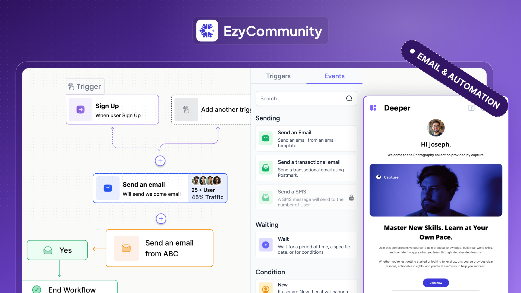521x293 pixels.
Task: Focus the Search events field
Action: 306,98
